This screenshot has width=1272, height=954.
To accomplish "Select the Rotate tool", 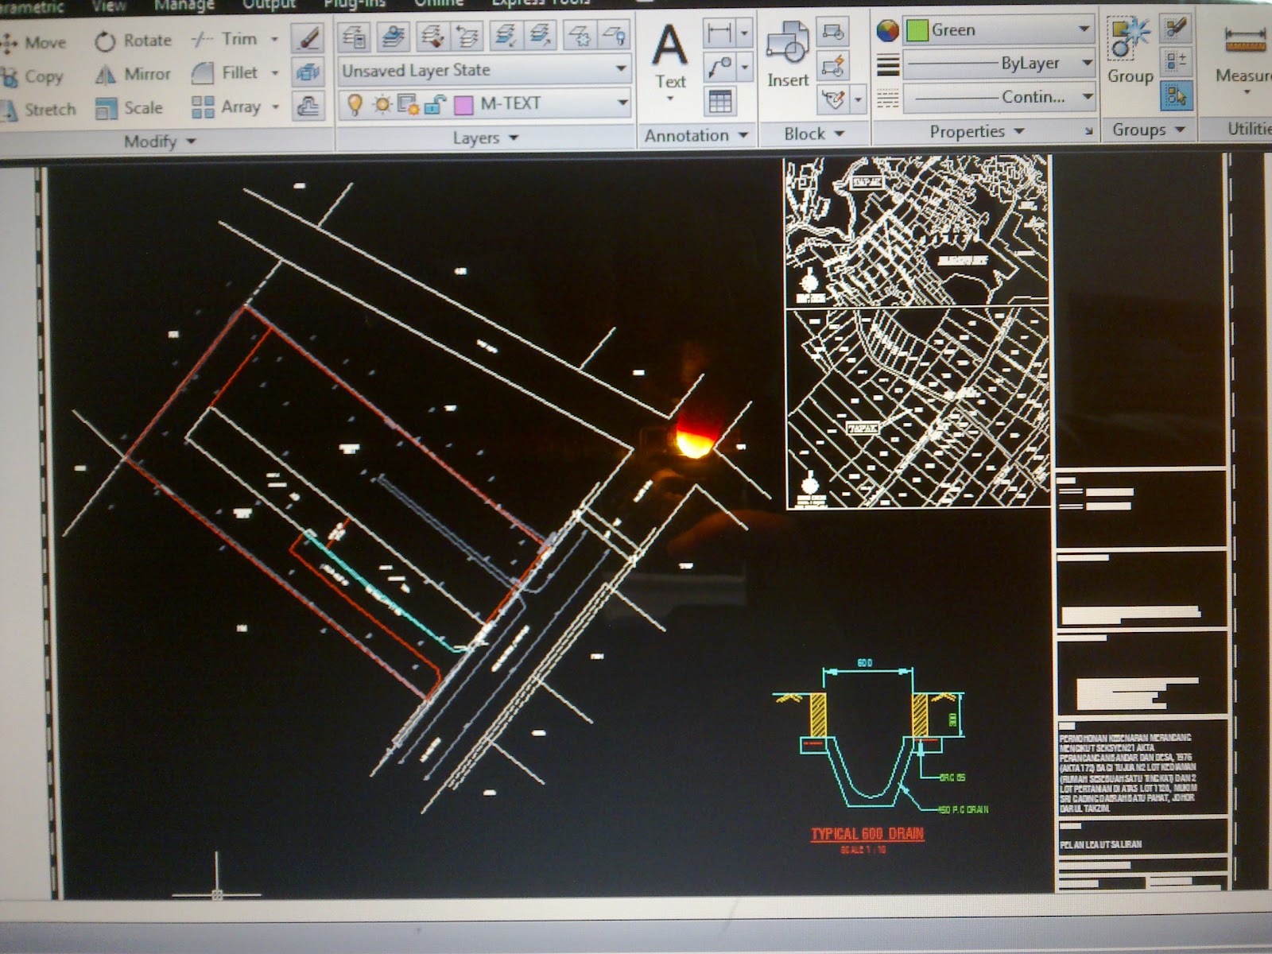I will click(133, 41).
